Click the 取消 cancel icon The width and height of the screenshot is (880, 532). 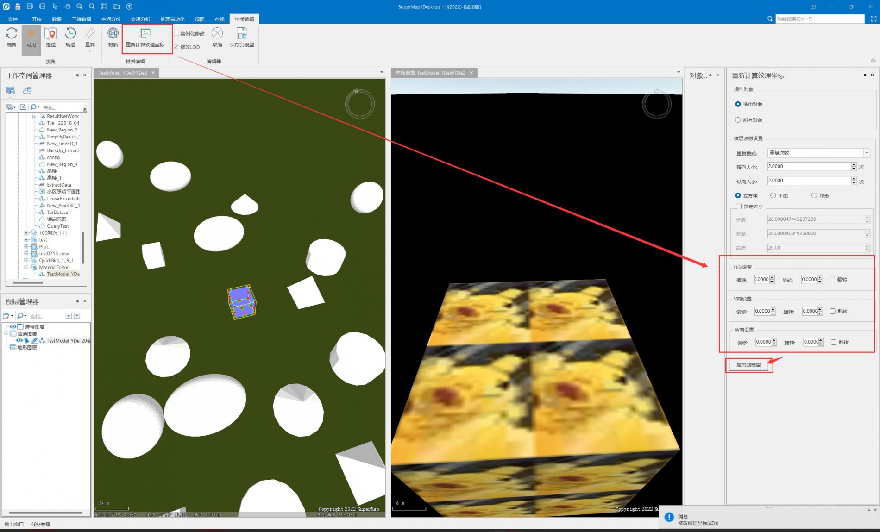217,34
